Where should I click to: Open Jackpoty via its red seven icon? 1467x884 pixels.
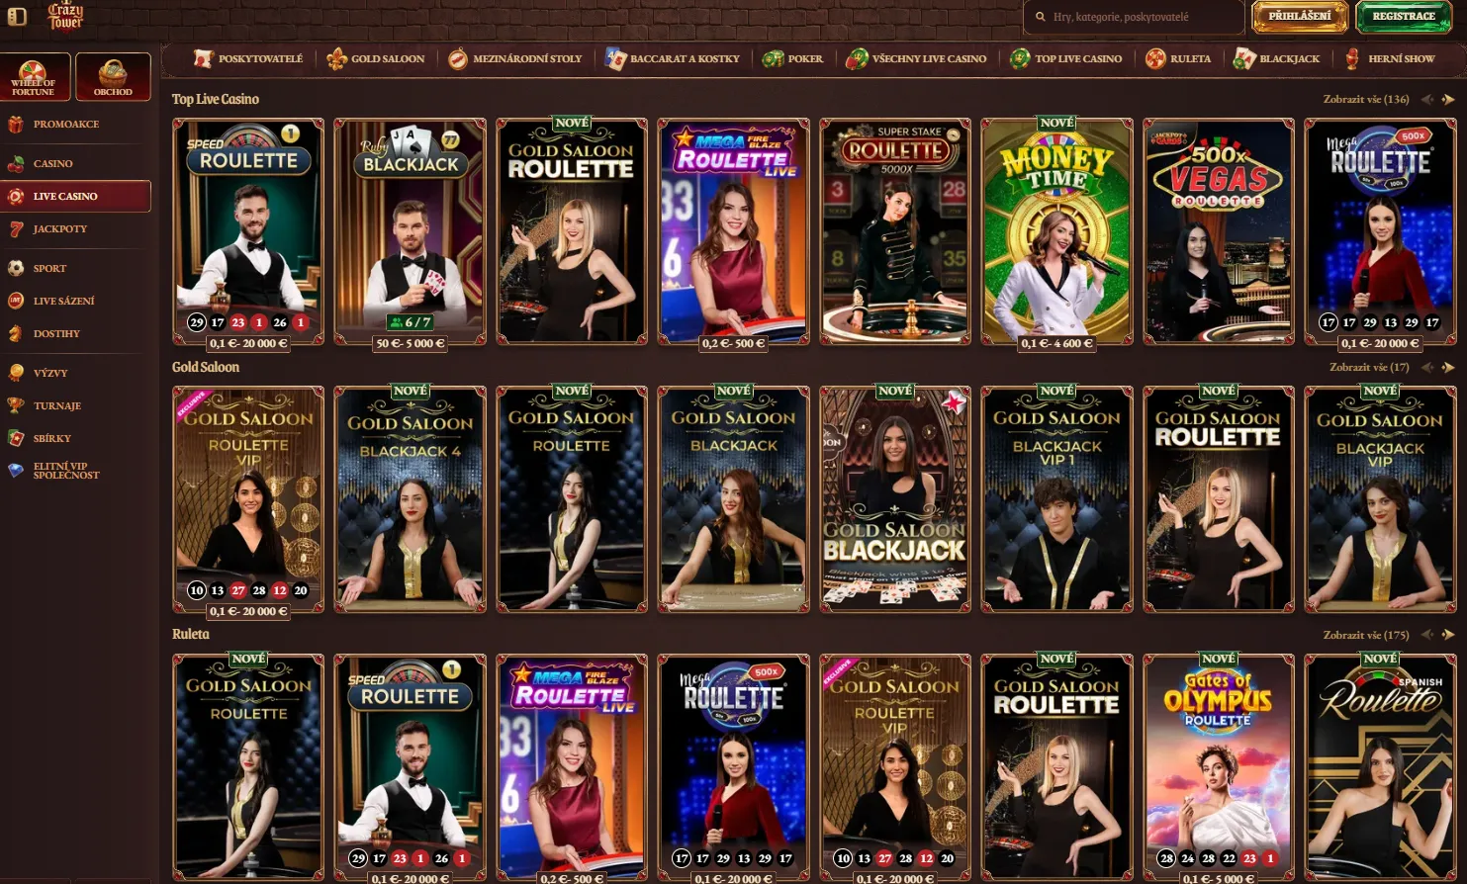16,229
